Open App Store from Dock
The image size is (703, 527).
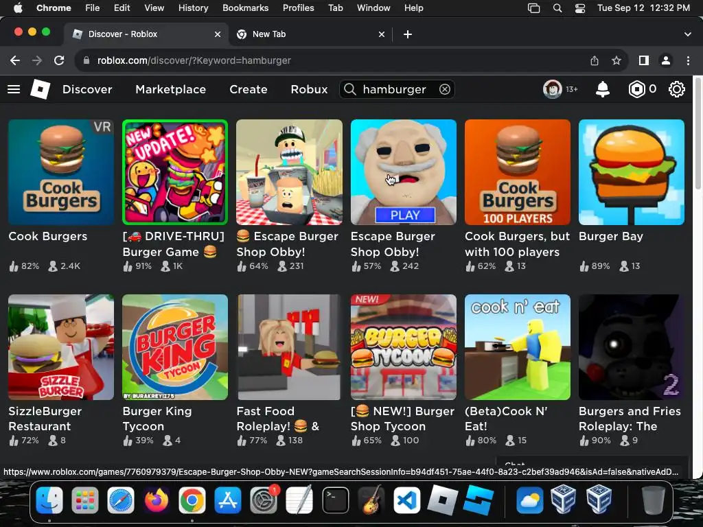pos(228,500)
